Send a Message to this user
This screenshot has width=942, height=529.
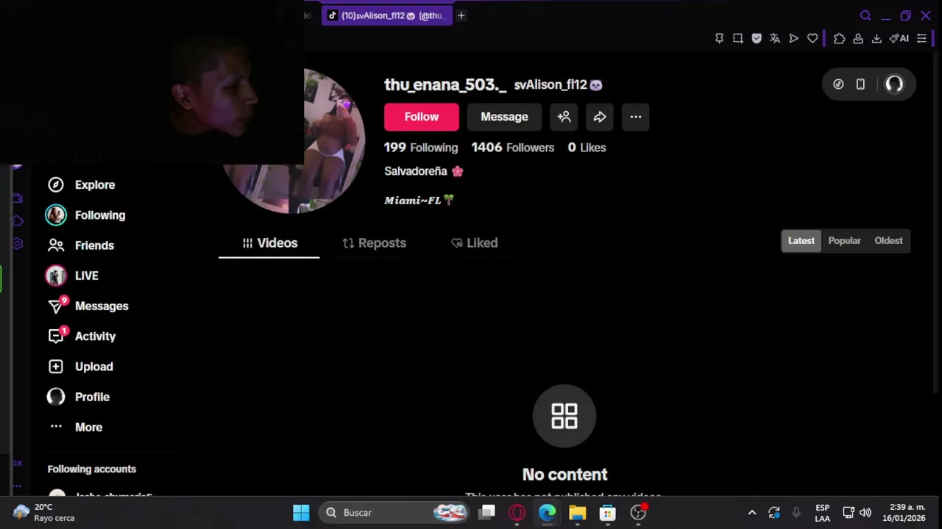pos(504,117)
